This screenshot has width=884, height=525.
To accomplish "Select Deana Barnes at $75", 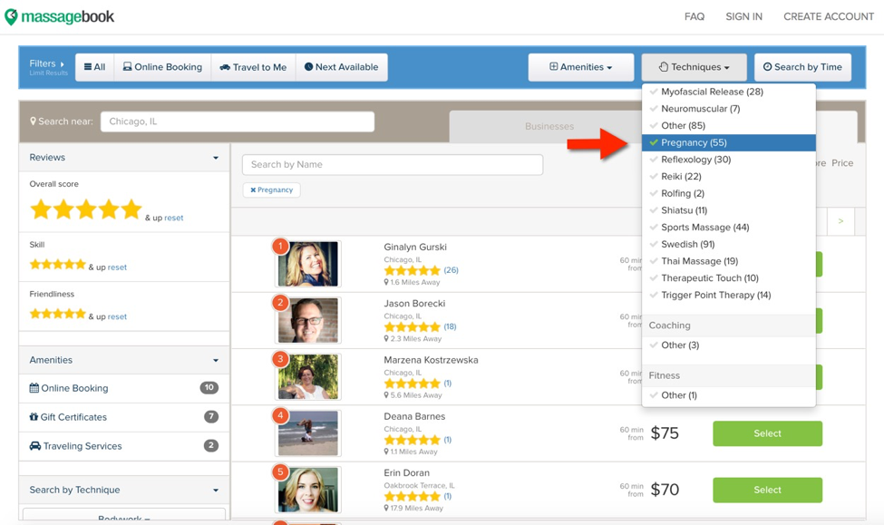I will coord(767,433).
